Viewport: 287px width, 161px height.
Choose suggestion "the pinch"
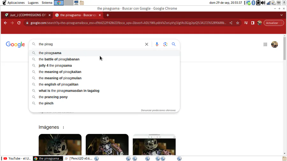click(104, 103)
